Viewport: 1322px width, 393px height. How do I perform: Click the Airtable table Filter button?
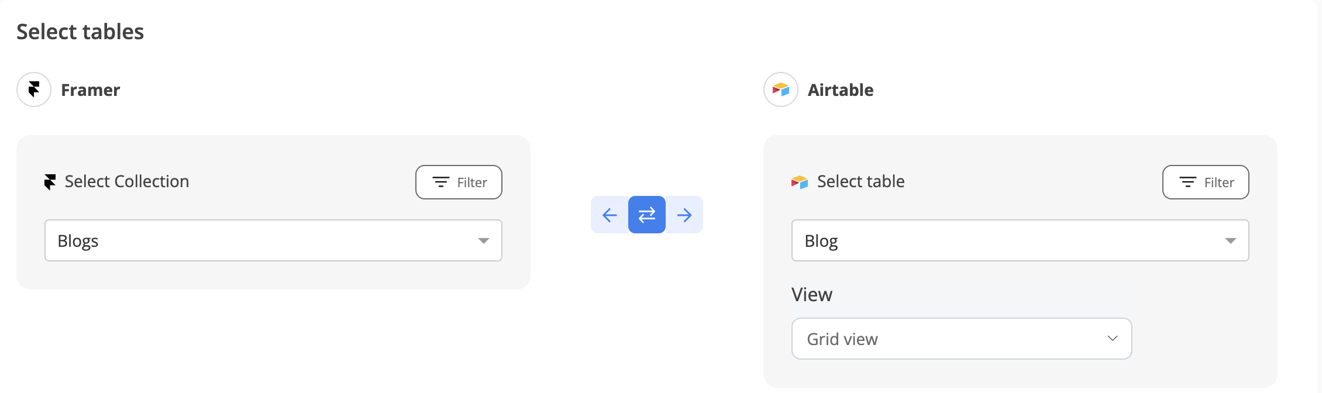pos(1206,182)
